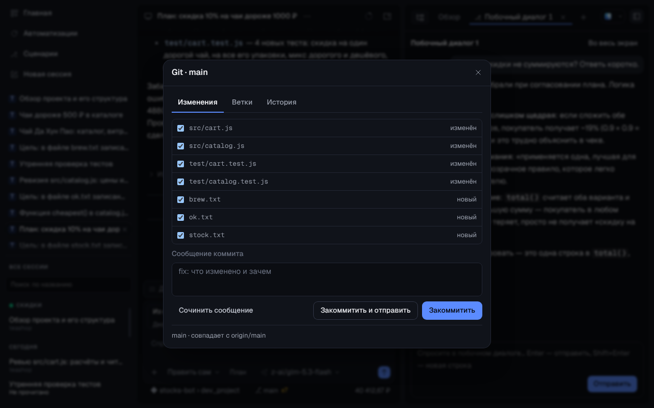Click Отправить in the background side dialog
This screenshot has height=408, width=654.
(612, 384)
